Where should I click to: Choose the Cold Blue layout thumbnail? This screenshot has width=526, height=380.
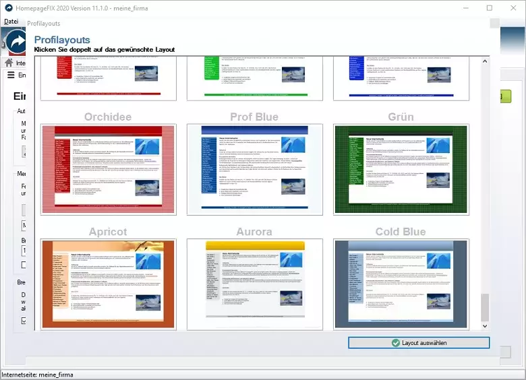[401, 284]
